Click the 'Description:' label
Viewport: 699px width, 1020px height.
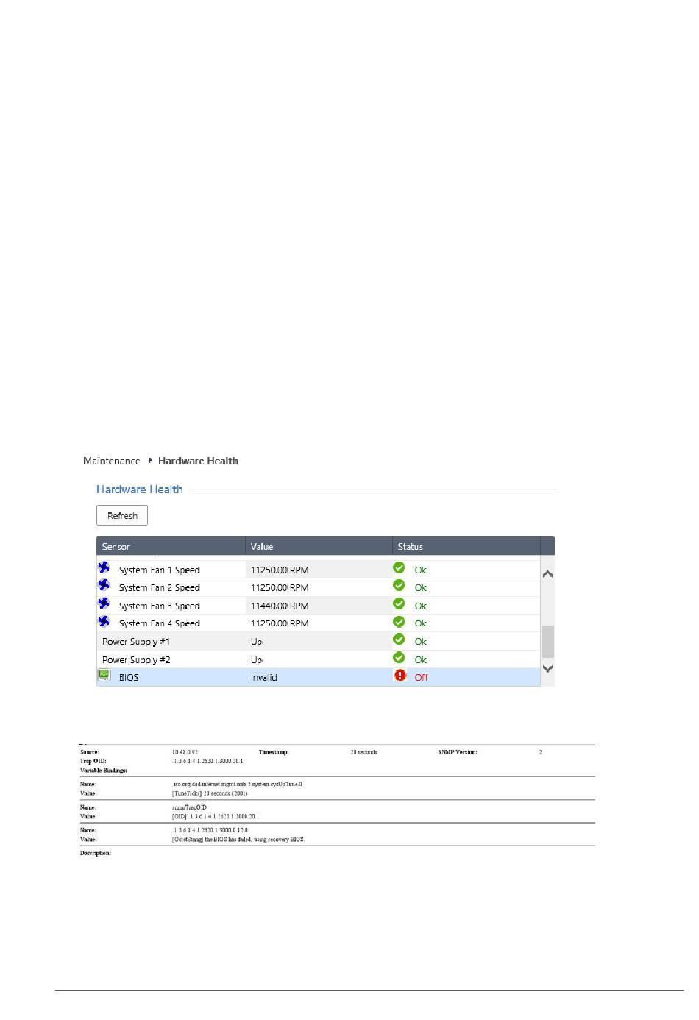(x=96, y=853)
